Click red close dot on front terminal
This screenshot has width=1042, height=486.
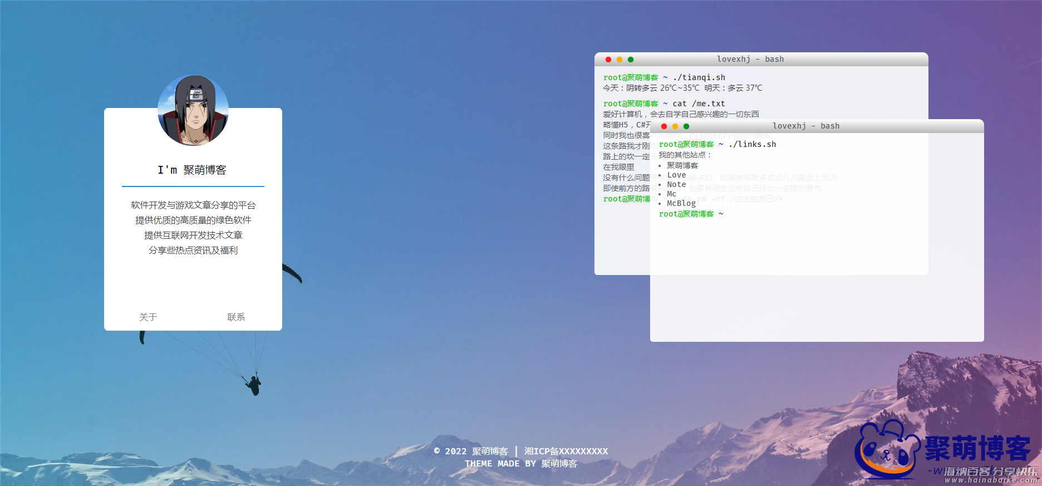[664, 126]
